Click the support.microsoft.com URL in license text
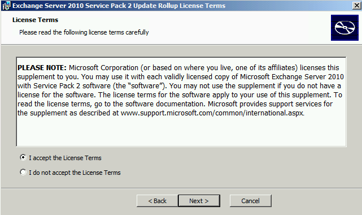The image size is (362, 215). click(x=212, y=113)
